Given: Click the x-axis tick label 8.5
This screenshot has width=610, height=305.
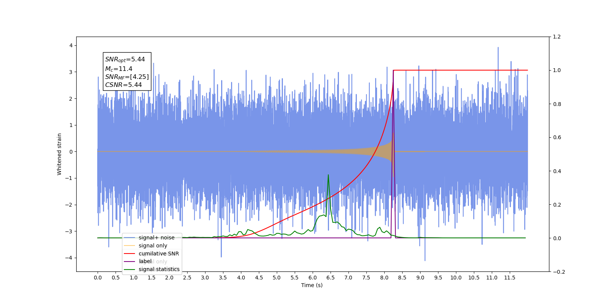Looking at the screenshot, I should coord(402,278).
